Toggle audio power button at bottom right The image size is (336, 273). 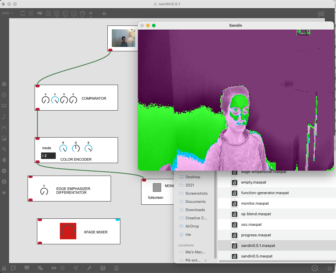330,268
